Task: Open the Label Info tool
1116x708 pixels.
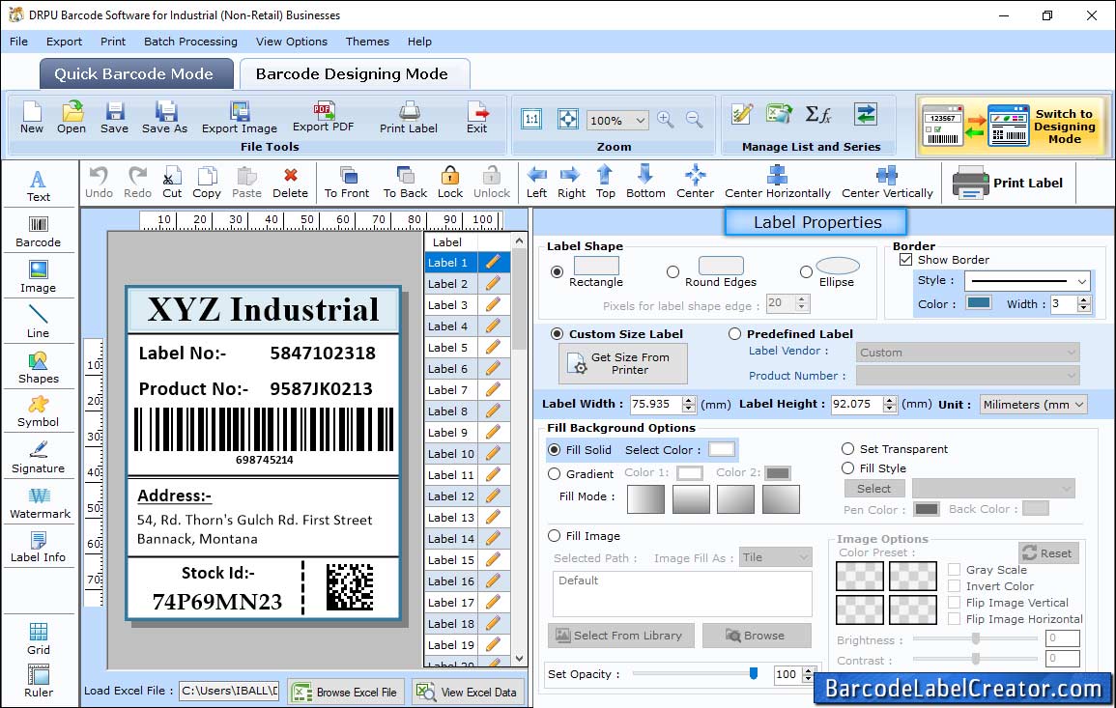Action: tap(39, 548)
